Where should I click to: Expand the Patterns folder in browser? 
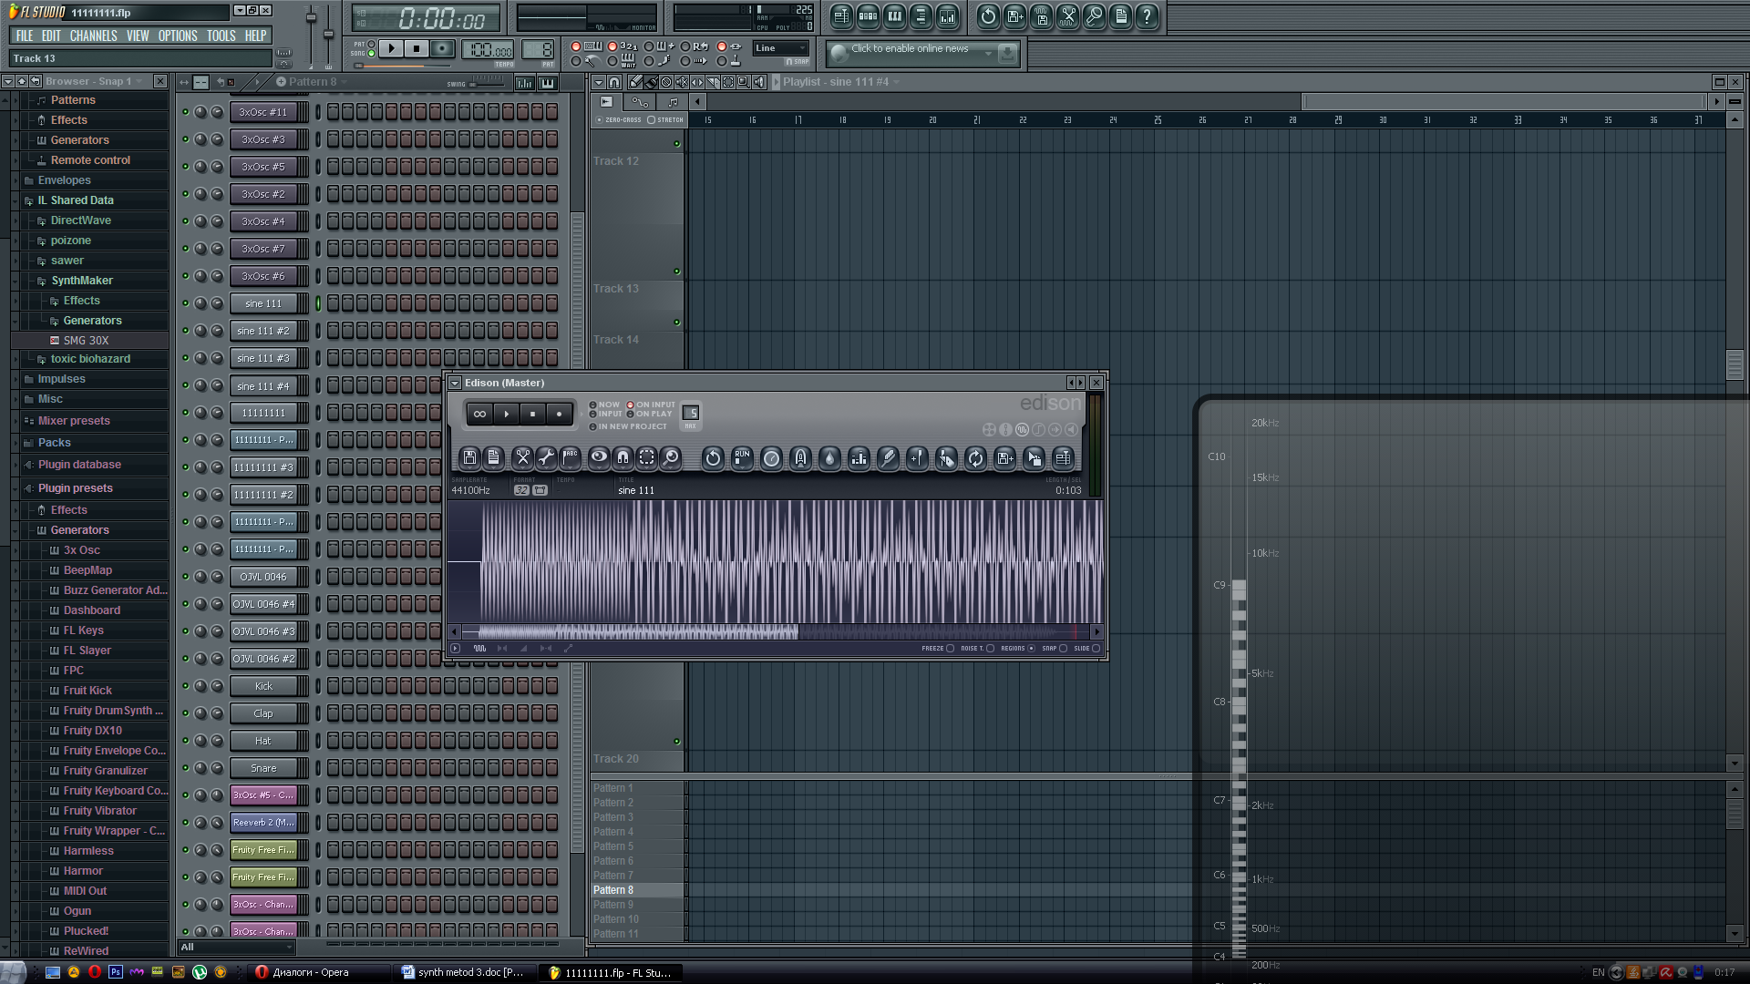73,100
